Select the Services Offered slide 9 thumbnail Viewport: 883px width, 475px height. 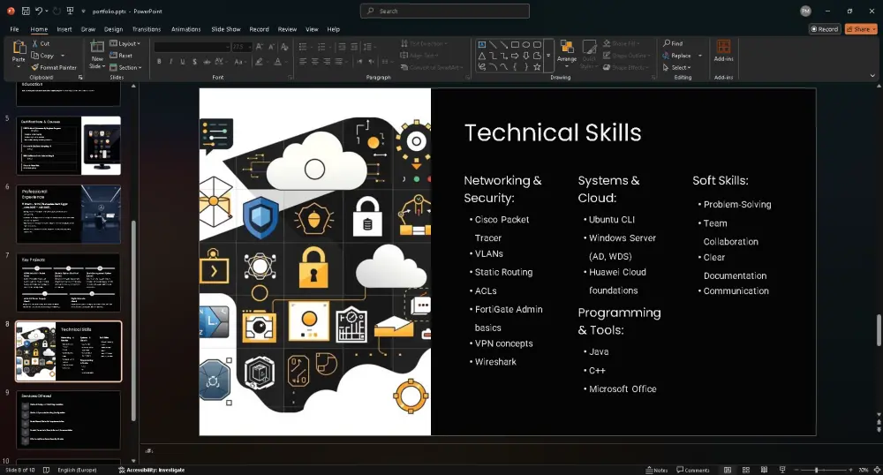click(68, 419)
